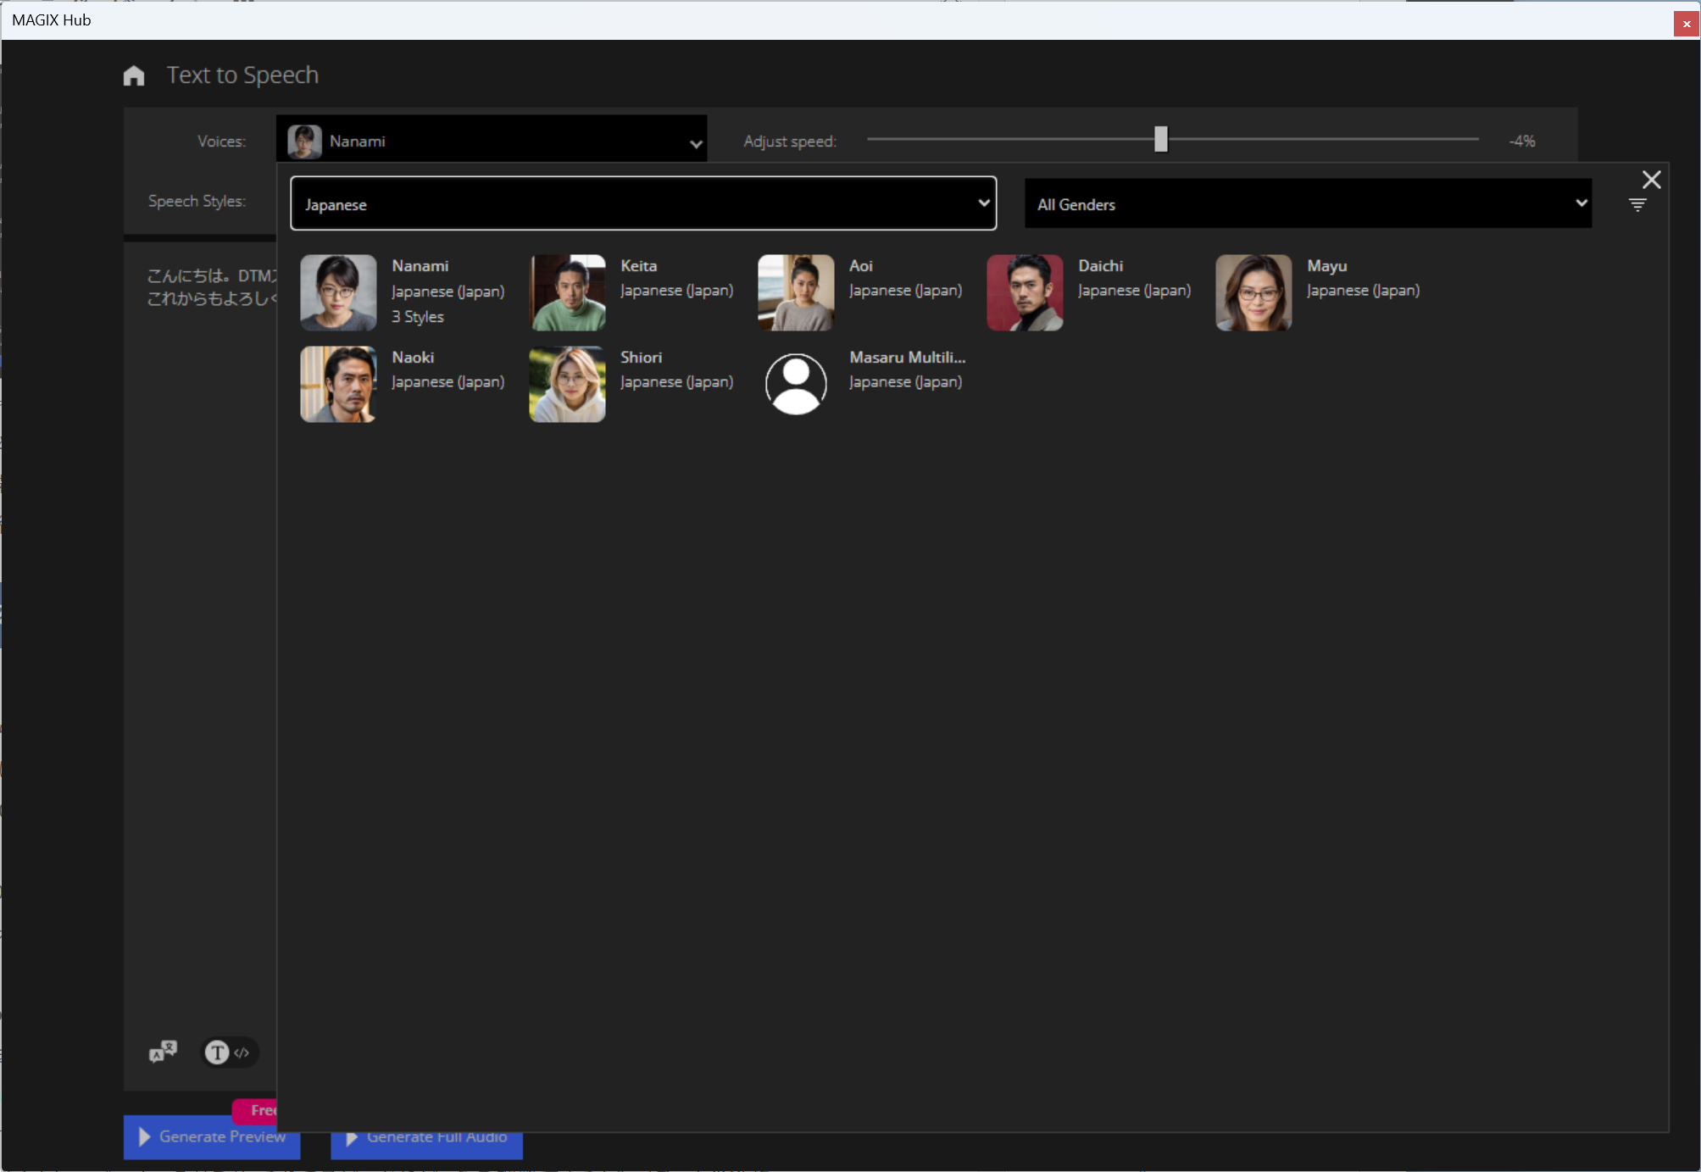
Task: Select Aoi voice portrait
Action: click(x=796, y=292)
